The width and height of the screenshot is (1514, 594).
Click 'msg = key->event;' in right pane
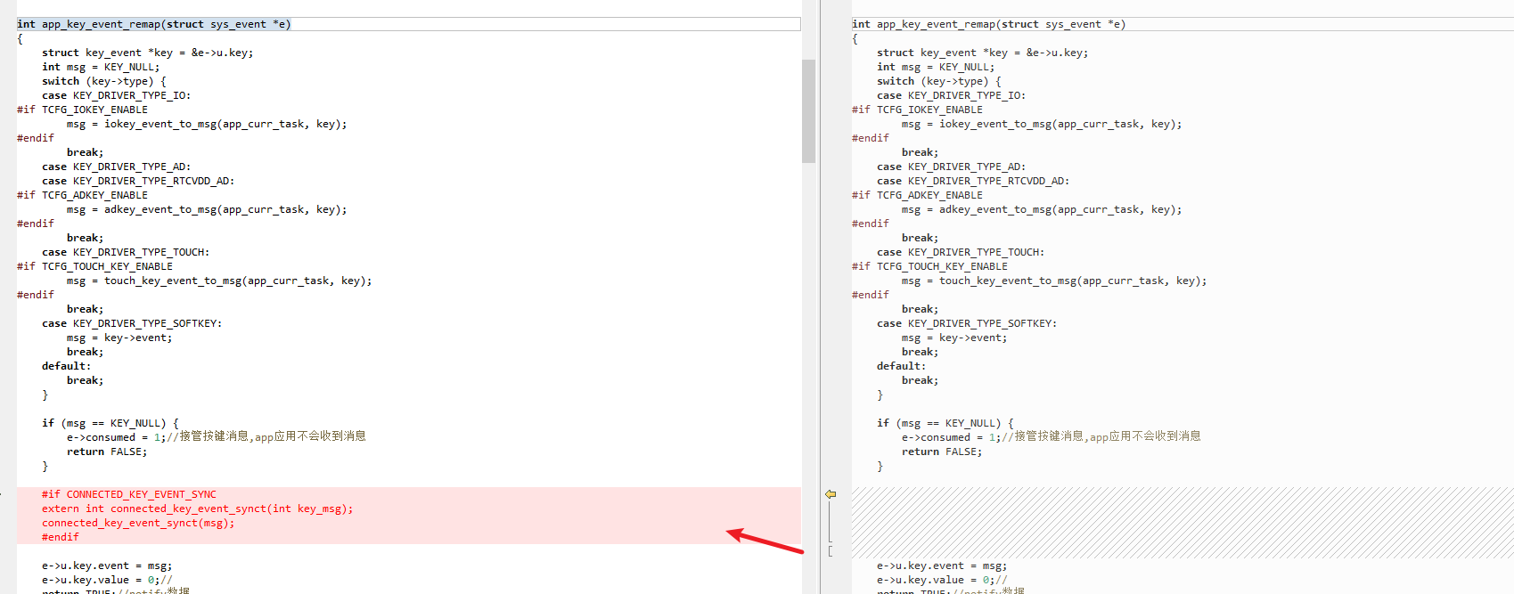[x=954, y=338]
